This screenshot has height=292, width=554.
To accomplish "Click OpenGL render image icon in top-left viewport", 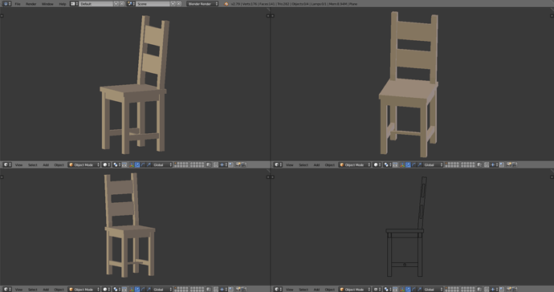I will click(238, 164).
